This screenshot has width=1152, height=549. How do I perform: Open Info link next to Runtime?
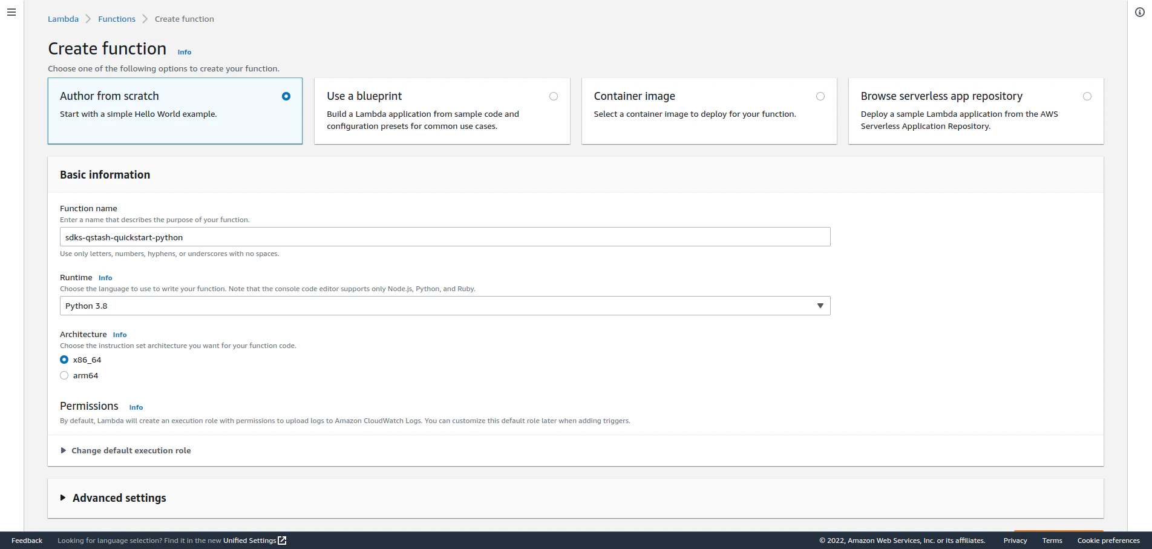105,278
